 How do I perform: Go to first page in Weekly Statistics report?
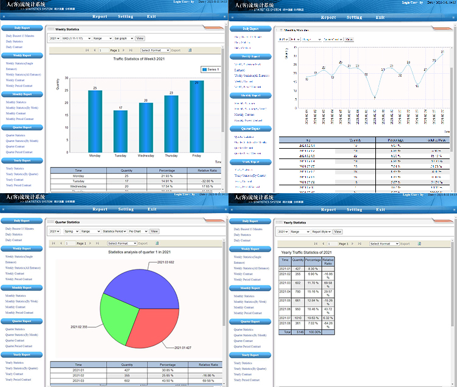[88, 50]
